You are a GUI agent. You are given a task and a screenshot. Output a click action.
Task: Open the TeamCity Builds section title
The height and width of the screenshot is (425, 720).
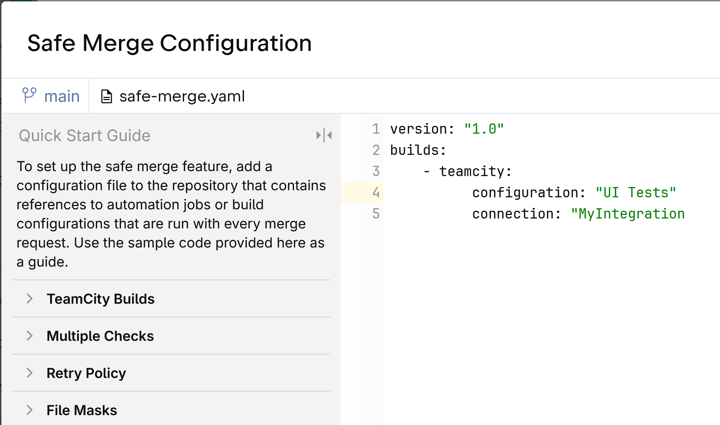pyautogui.click(x=100, y=299)
